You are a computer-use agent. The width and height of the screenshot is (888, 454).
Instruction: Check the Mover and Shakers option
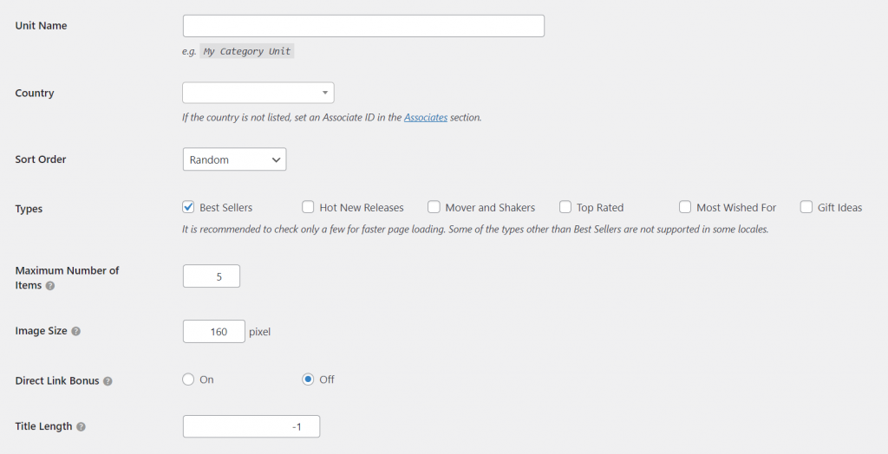[434, 207]
